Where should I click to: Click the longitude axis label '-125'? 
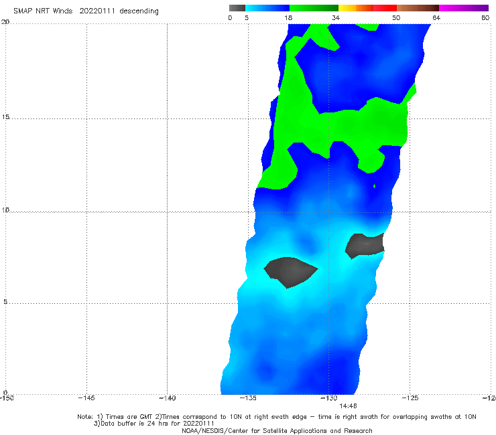[410, 398]
